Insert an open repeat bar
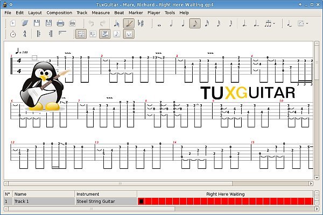 click(x=39, y=34)
